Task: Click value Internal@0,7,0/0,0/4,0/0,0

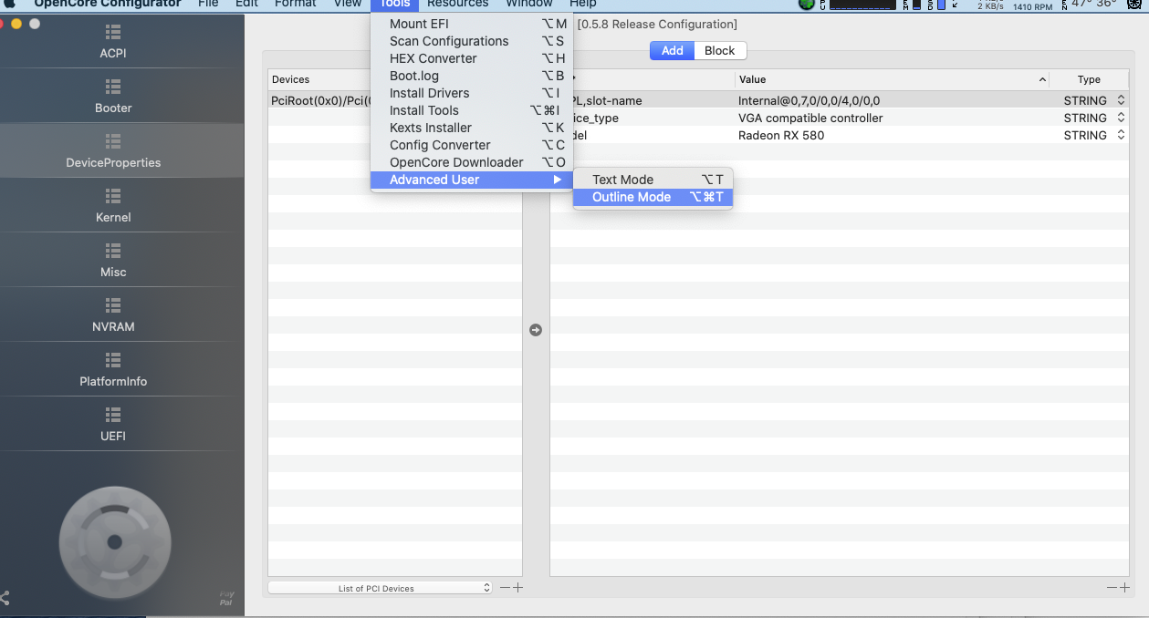Action: click(x=809, y=100)
